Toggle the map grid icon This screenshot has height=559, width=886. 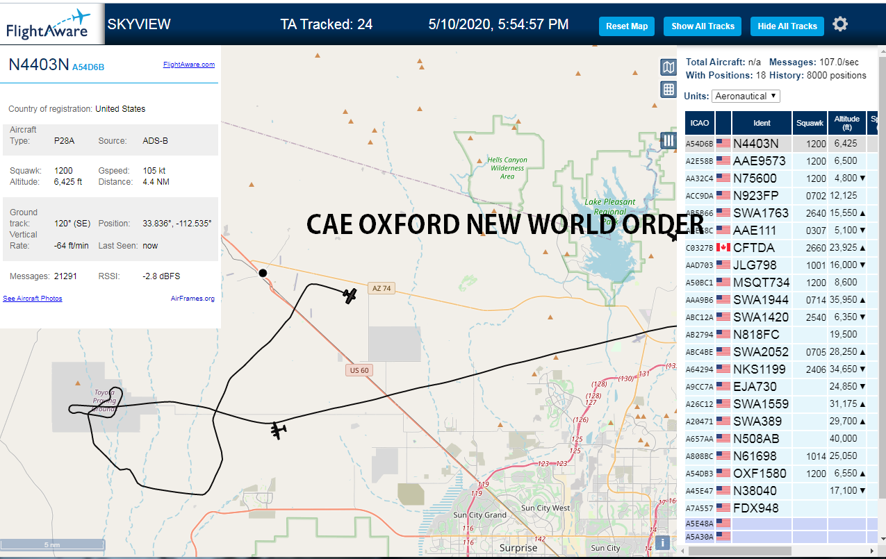(668, 89)
